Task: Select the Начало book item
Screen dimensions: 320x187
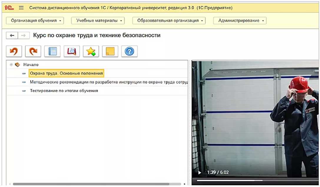Action: coord(31,64)
